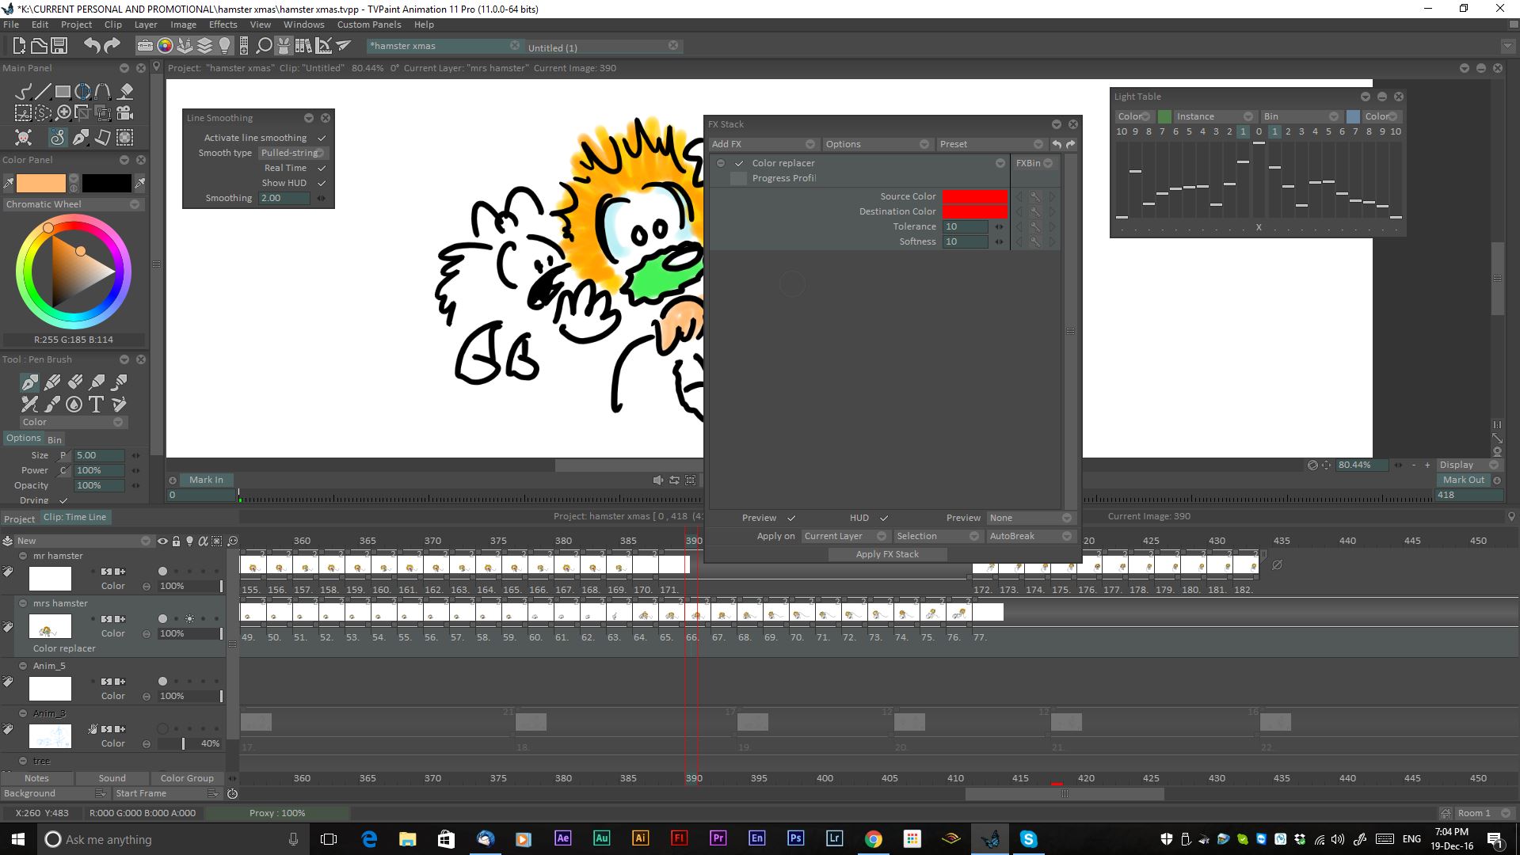The image size is (1520, 855).
Task: Click the Color Group button
Action: [187, 778]
